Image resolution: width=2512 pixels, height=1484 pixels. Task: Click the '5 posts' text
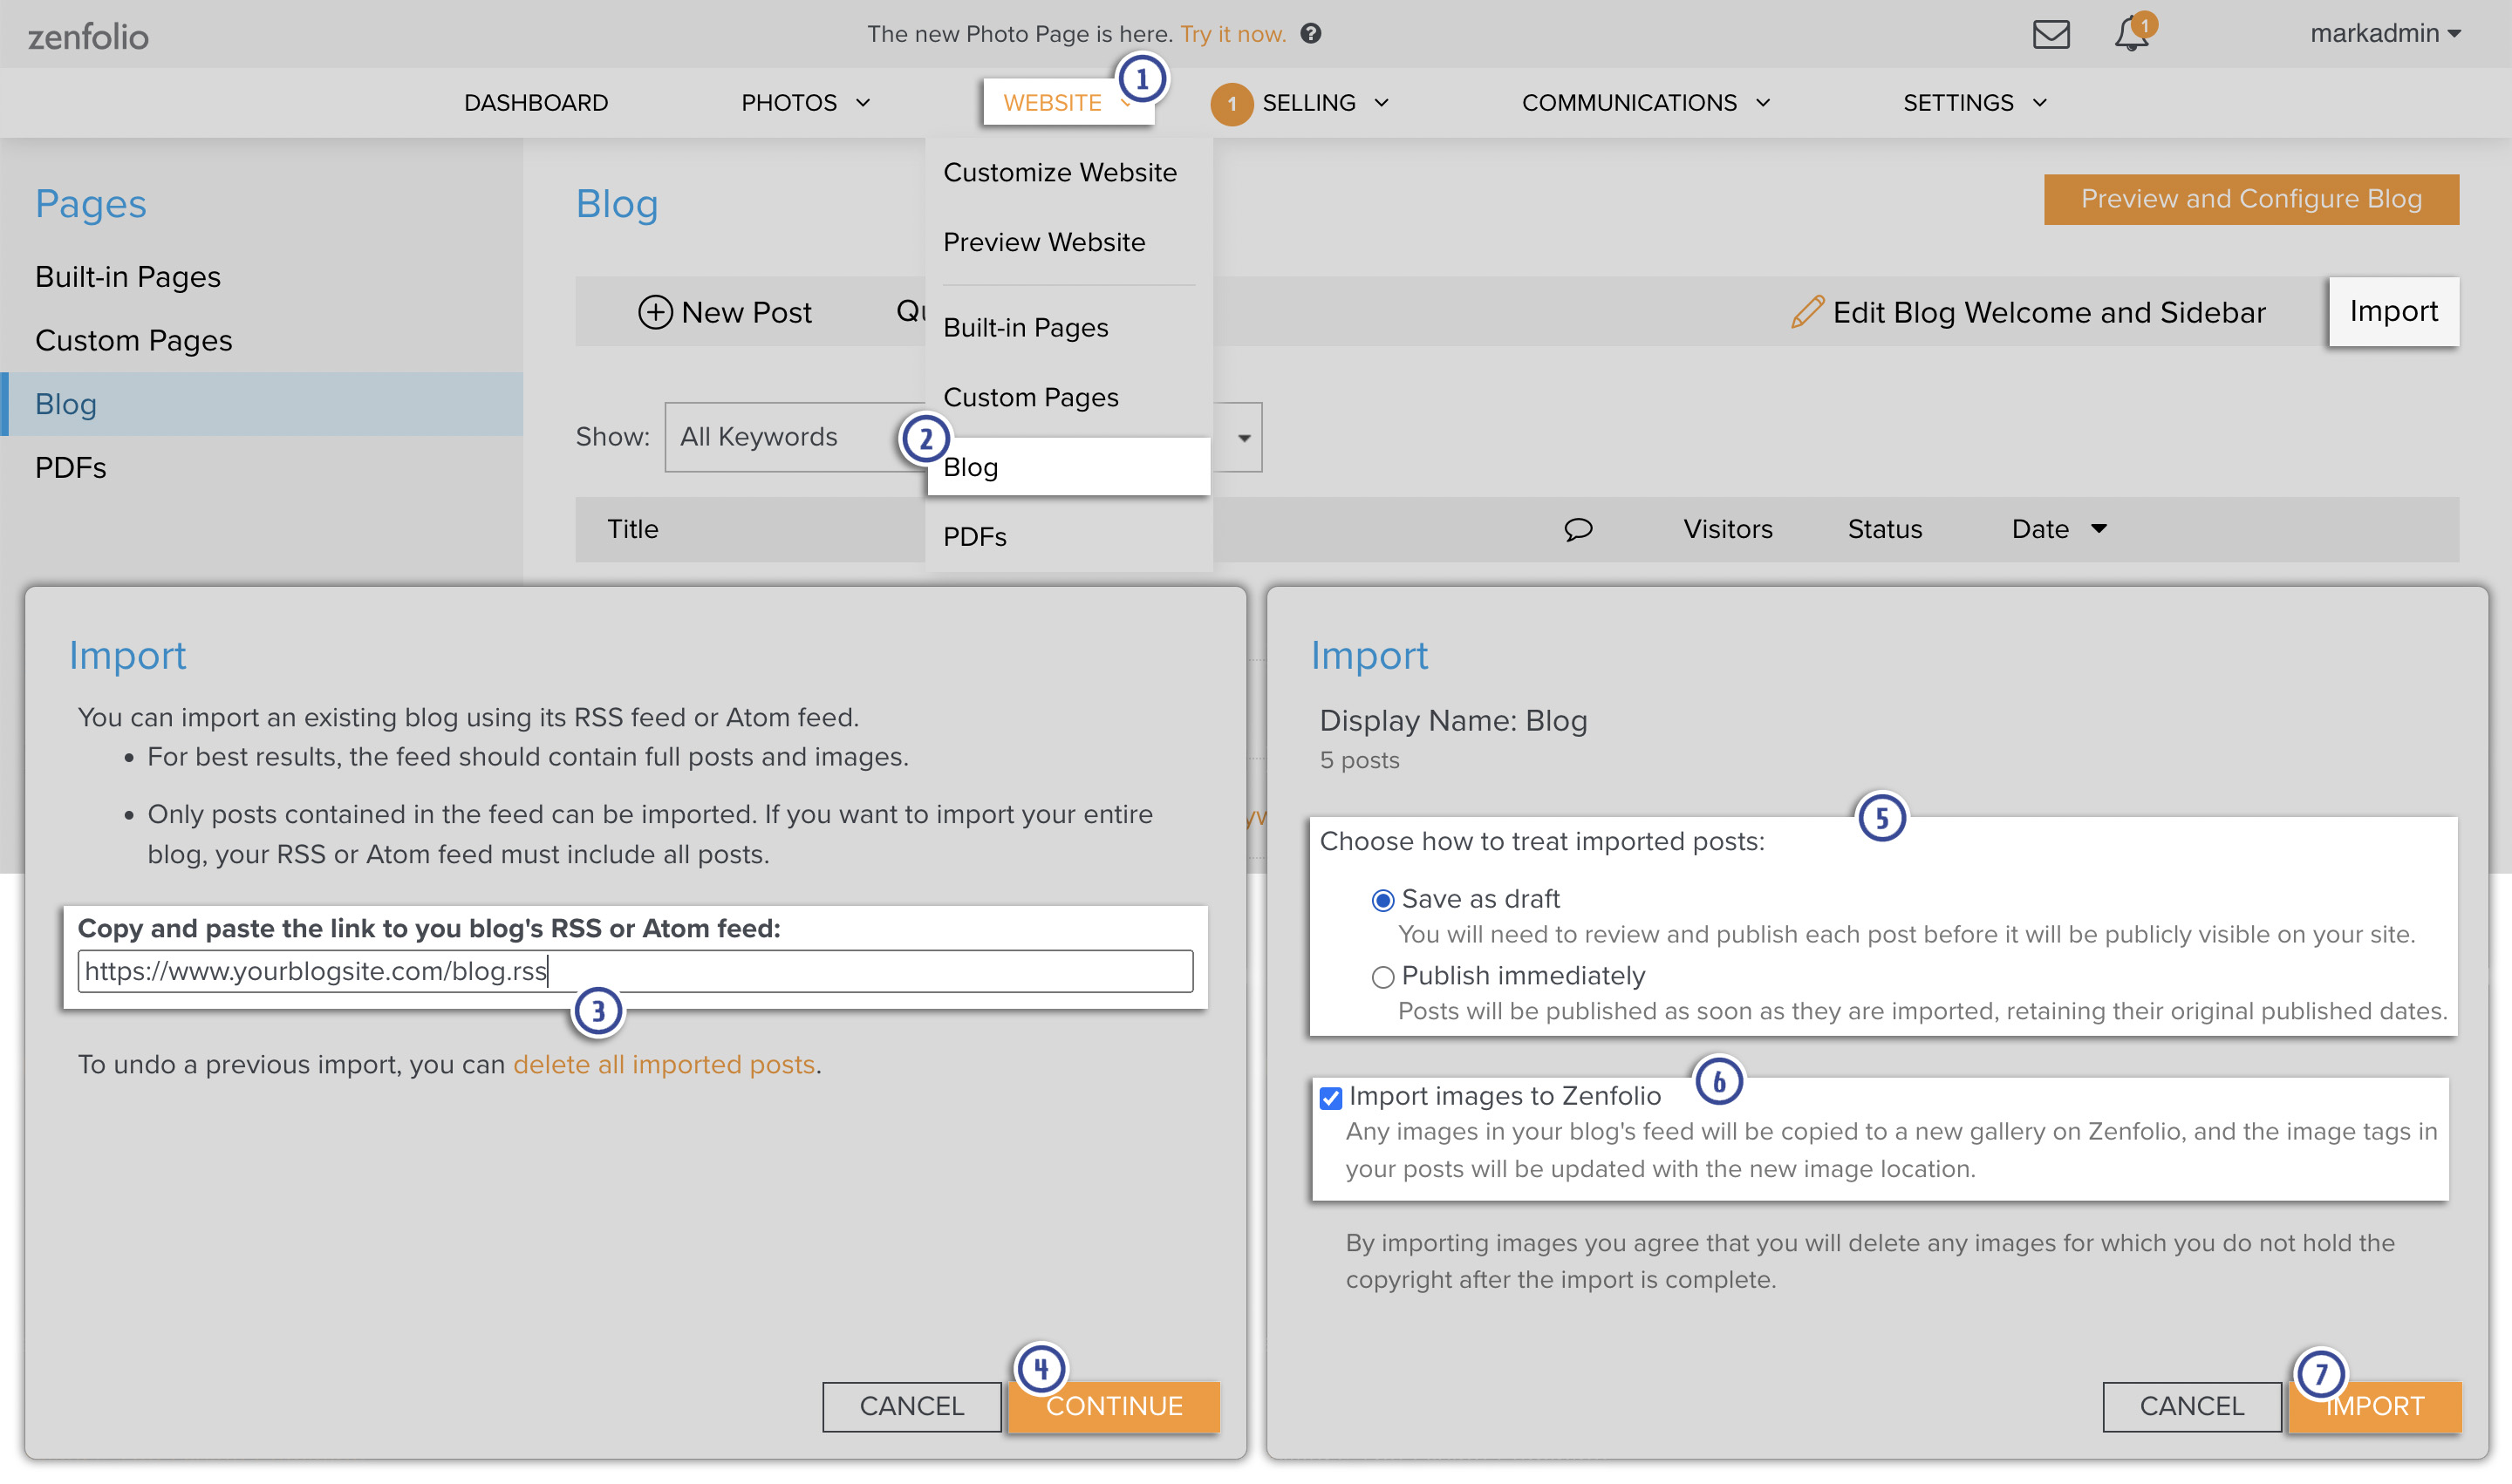pos(1359,760)
